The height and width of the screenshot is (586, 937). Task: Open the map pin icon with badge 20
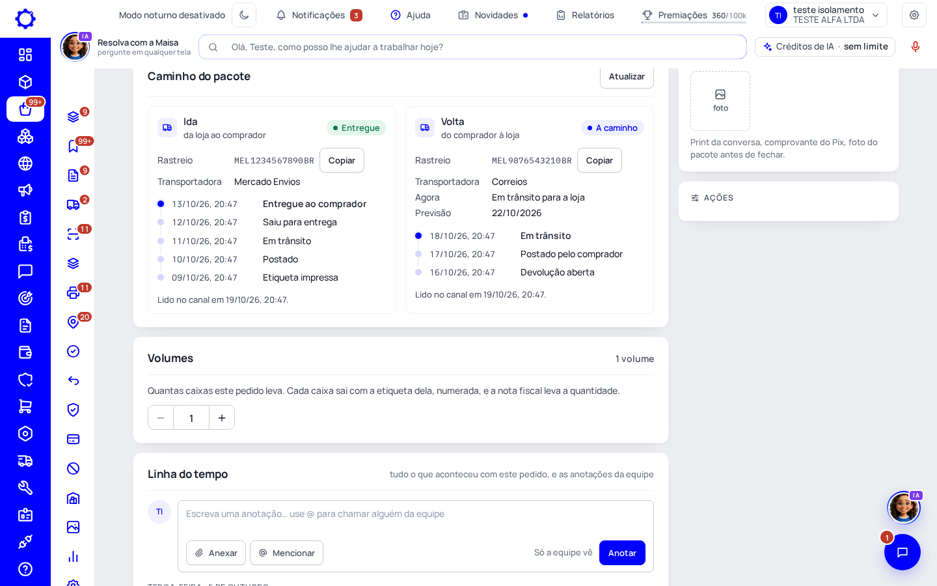[x=74, y=322]
